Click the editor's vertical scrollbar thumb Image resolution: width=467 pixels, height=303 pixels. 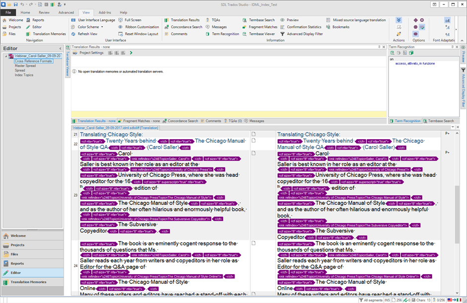click(x=457, y=214)
